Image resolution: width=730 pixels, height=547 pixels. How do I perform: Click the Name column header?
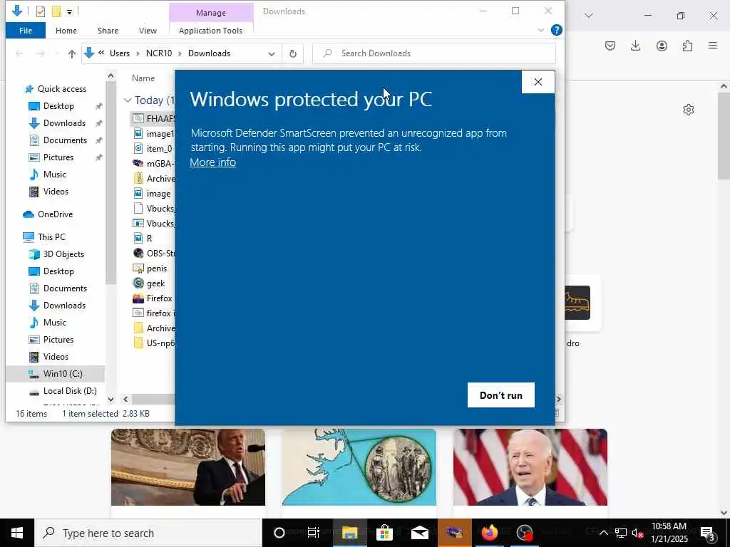click(x=143, y=78)
